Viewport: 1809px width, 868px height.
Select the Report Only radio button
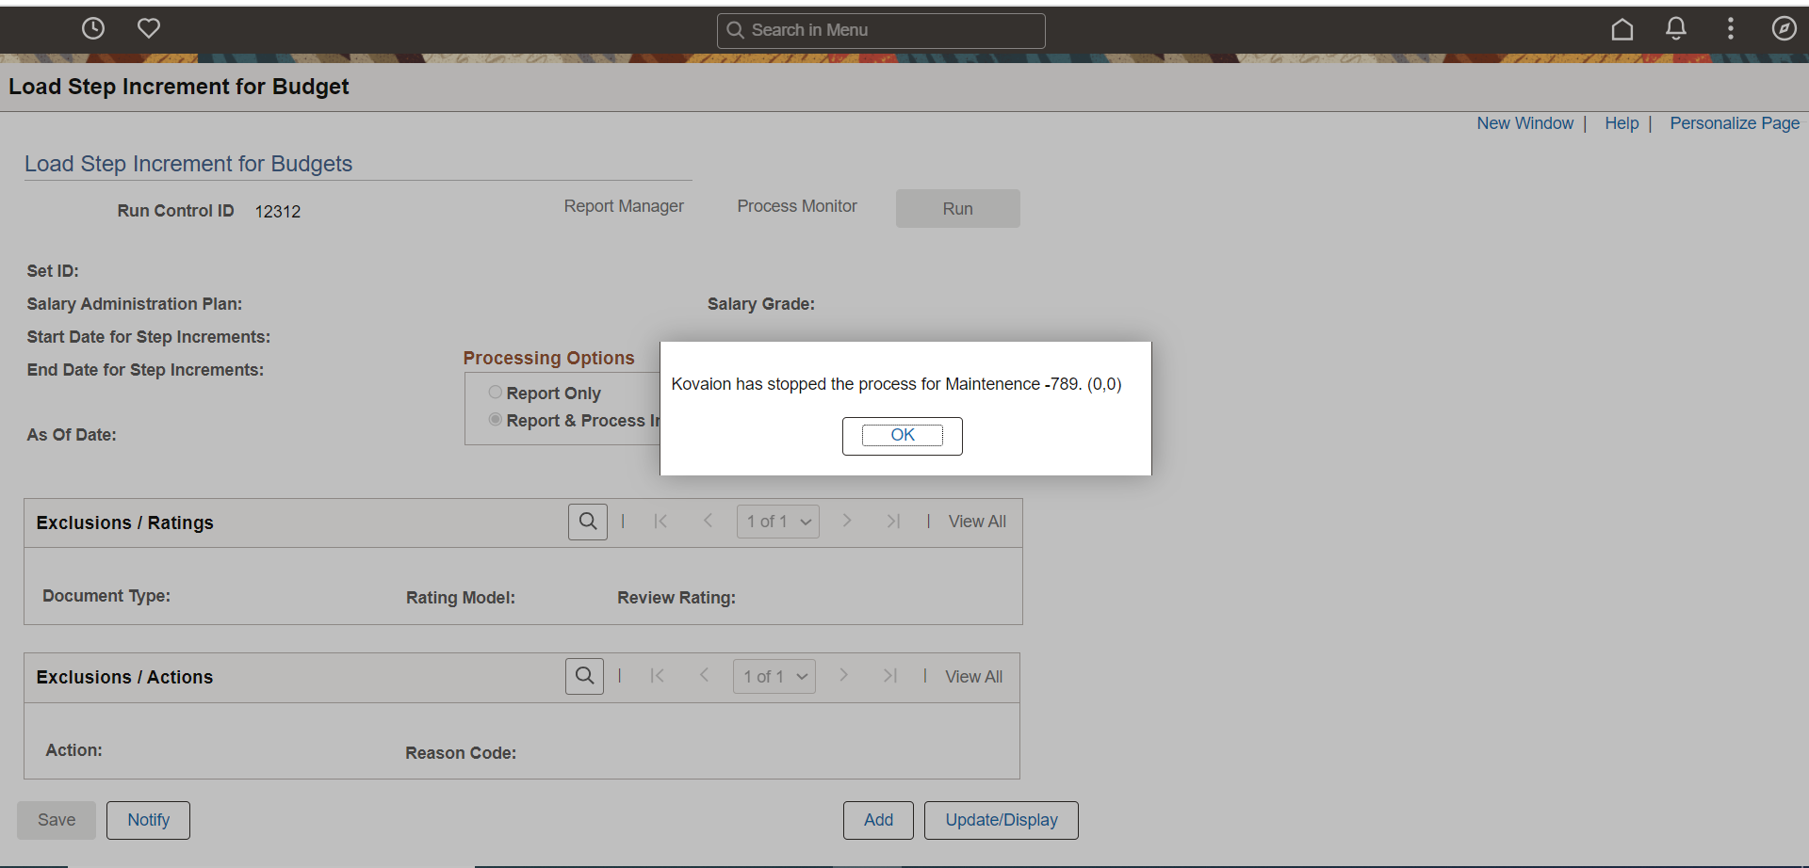pyautogui.click(x=495, y=392)
